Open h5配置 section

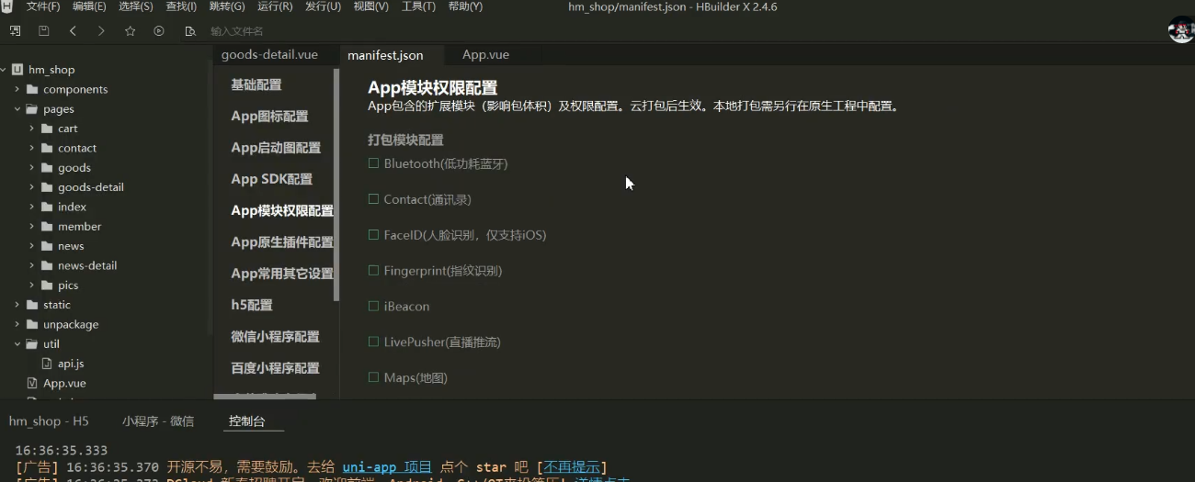[252, 305]
